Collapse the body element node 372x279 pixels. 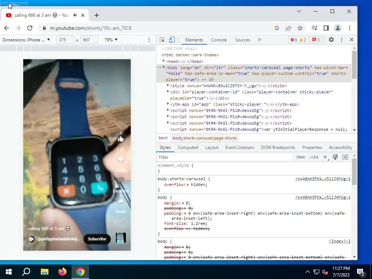pyautogui.click(x=163, y=67)
